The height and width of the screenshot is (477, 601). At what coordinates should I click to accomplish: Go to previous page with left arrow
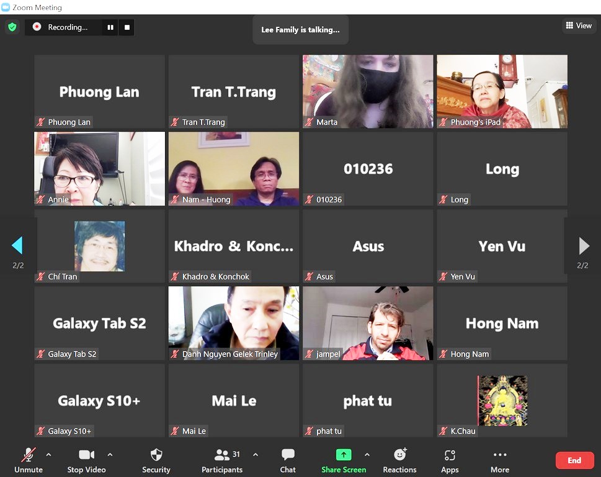click(17, 245)
